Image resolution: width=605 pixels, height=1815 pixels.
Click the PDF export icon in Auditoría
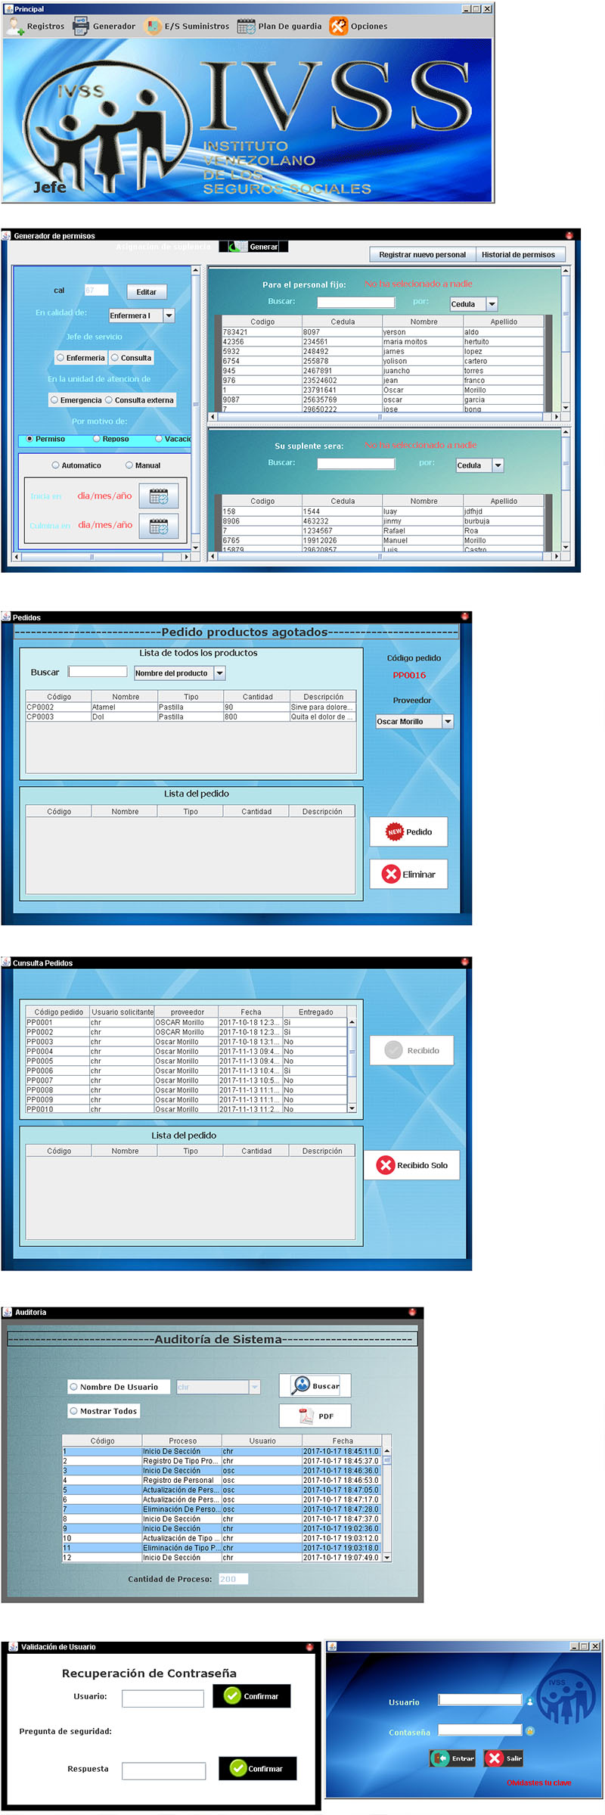[306, 1416]
